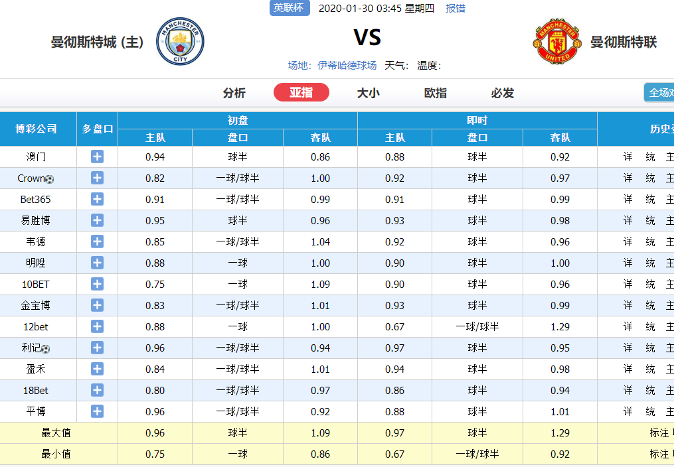Screen dimensions: 674x467
Task: Click the 全场 button at right edge
Action: pyautogui.click(x=659, y=92)
